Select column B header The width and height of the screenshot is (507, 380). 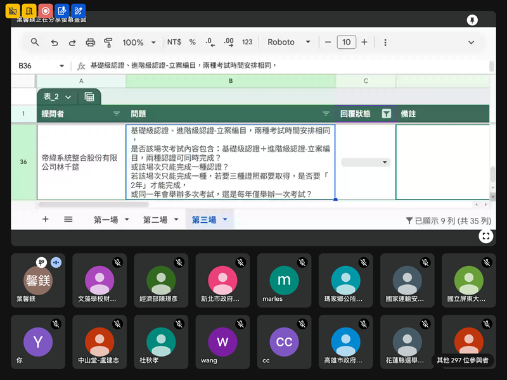231,81
